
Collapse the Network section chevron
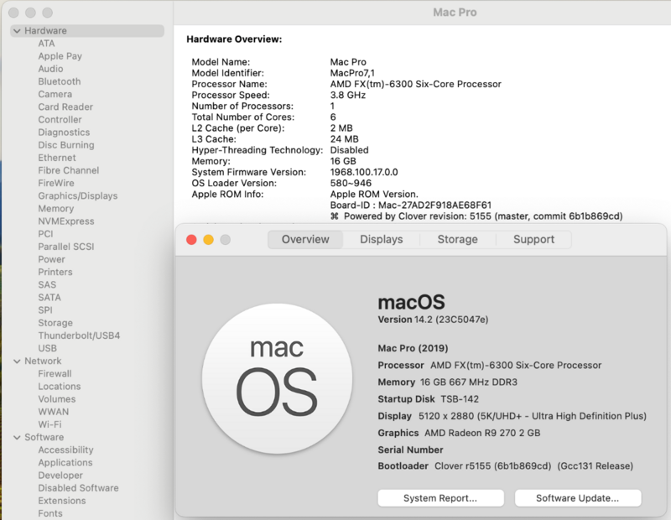(x=17, y=361)
